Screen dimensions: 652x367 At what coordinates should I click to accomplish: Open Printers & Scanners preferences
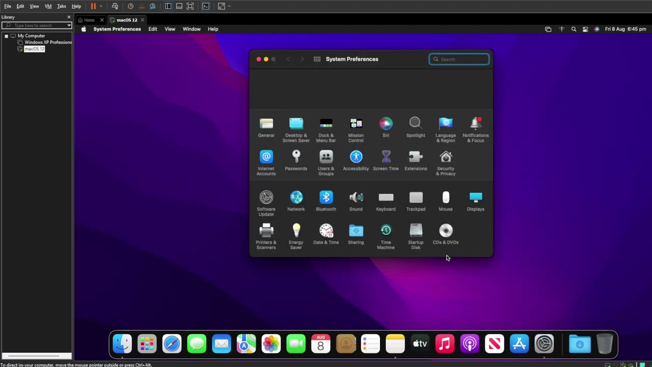click(x=266, y=237)
